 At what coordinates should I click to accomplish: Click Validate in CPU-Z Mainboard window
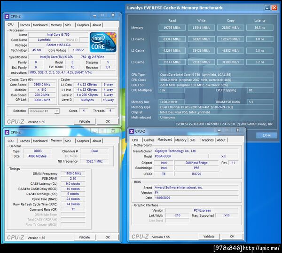(209, 237)
